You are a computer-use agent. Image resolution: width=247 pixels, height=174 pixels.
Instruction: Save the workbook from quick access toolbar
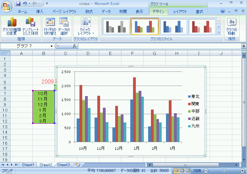pyautogui.click(x=18, y=4)
